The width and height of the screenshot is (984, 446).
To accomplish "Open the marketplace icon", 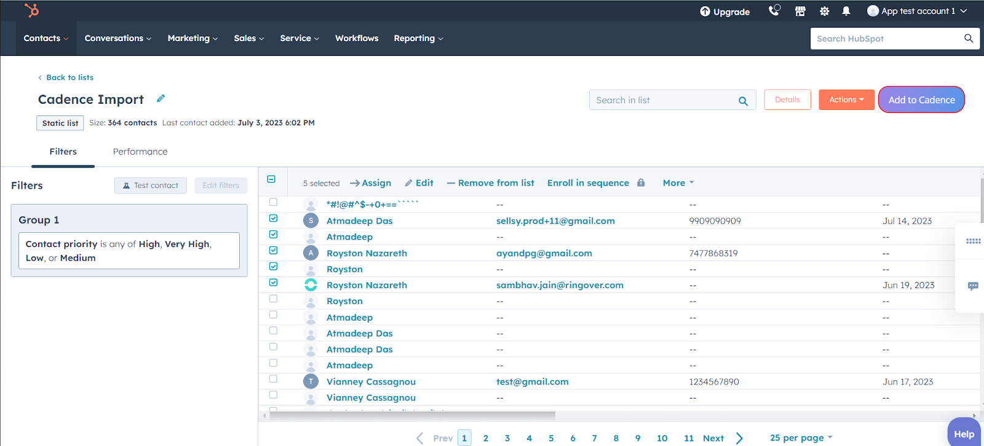I will 800,11.
